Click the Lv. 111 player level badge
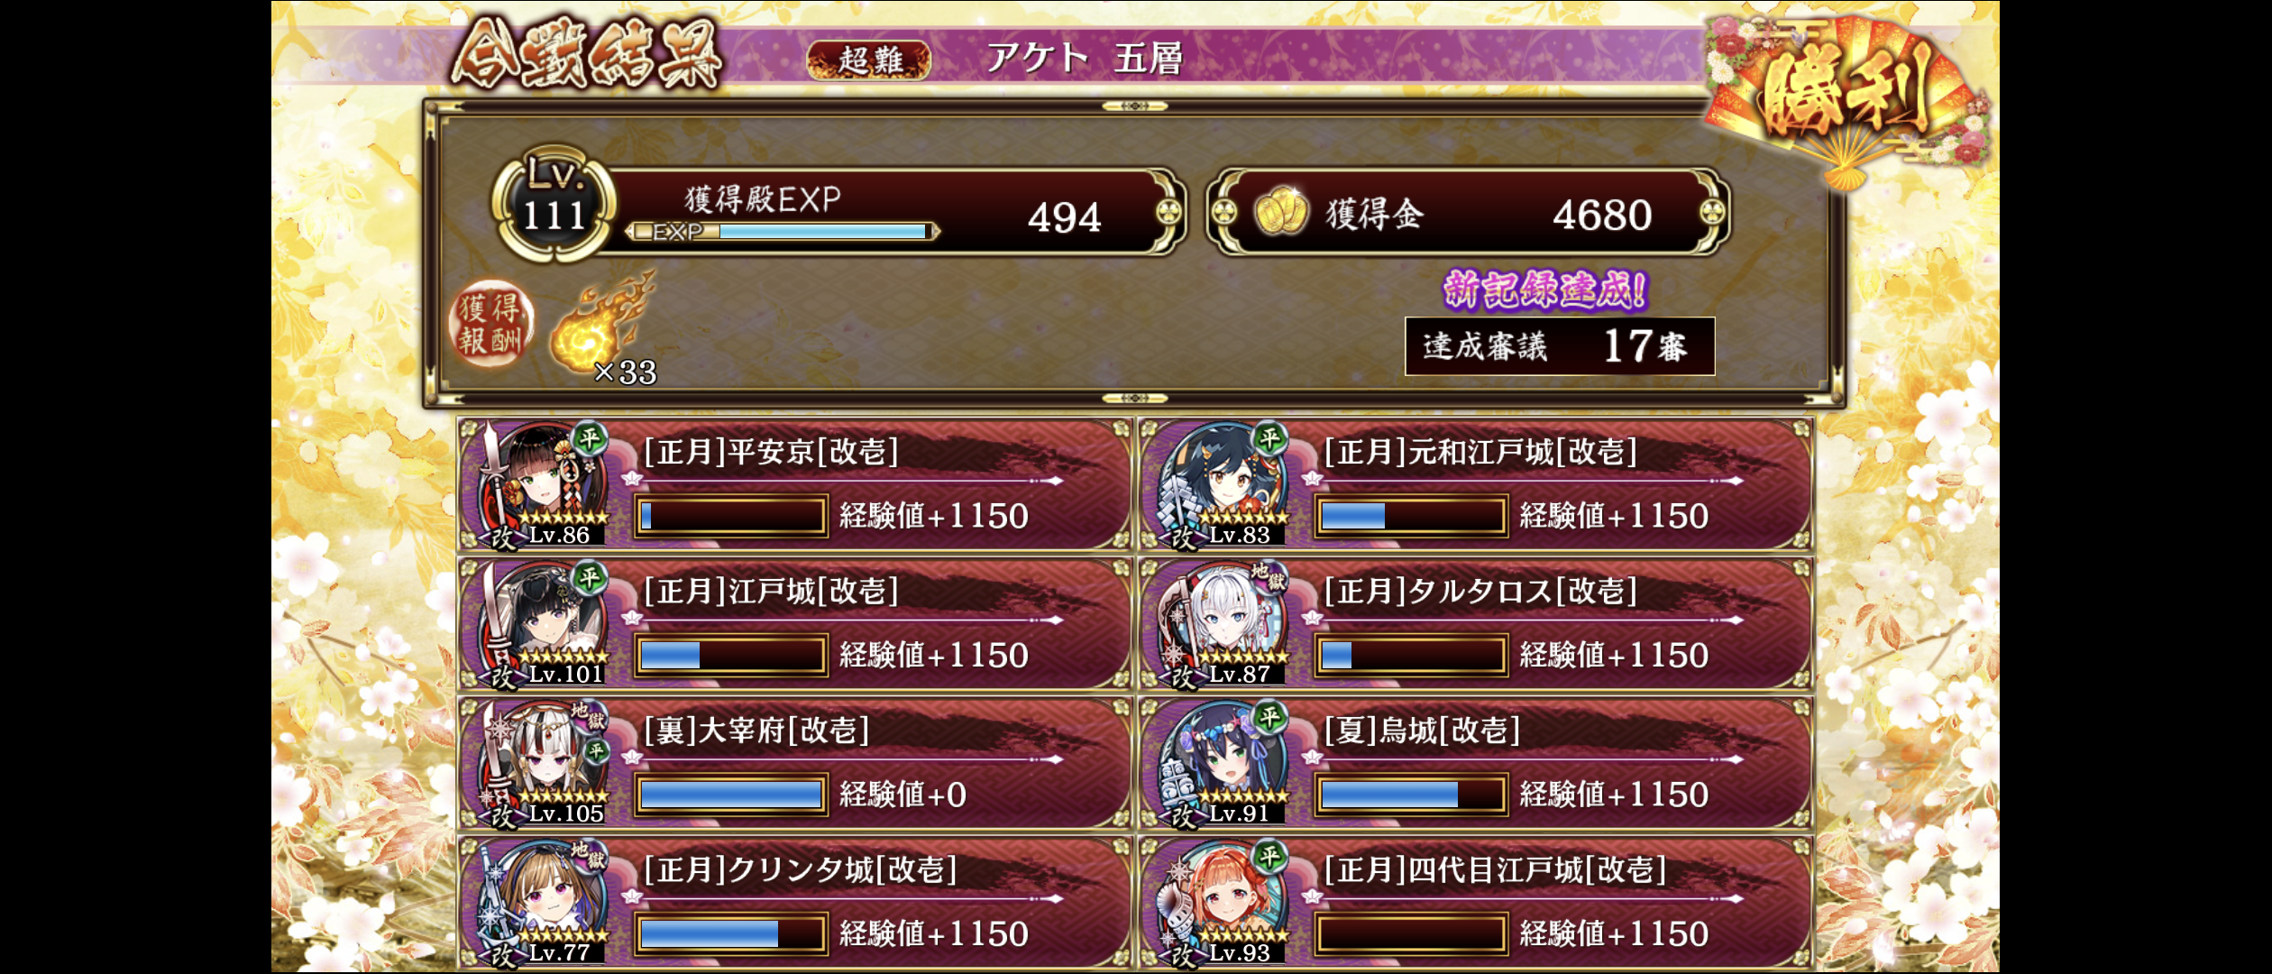Viewport: 2272px width, 974px height. [x=554, y=204]
